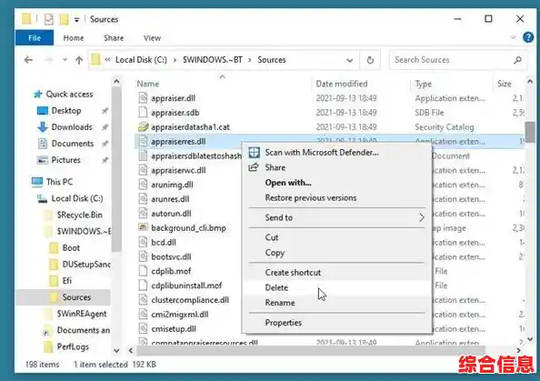Open Documents in the navigation pane
The image size is (540, 381).
(x=73, y=144)
